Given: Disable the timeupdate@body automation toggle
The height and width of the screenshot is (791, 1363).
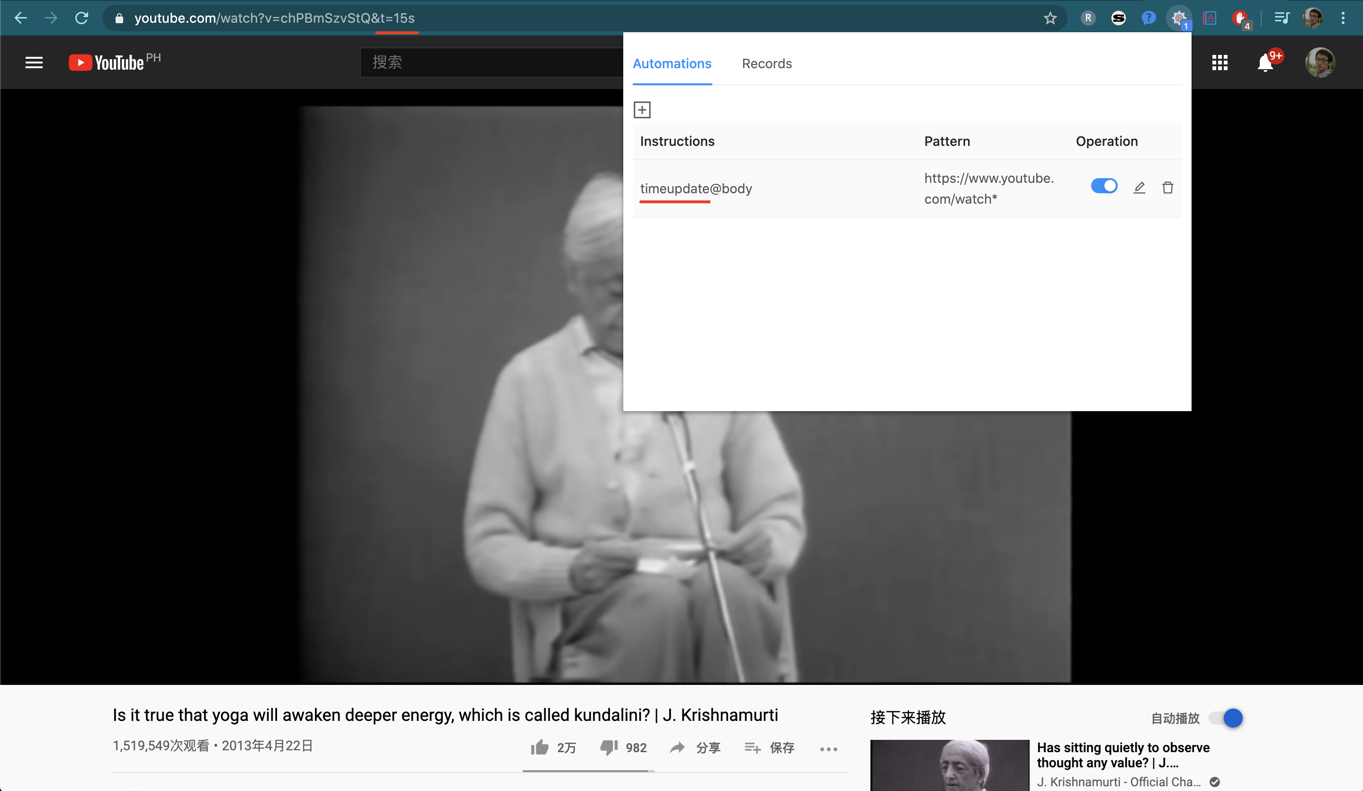Looking at the screenshot, I should pyautogui.click(x=1103, y=186).
